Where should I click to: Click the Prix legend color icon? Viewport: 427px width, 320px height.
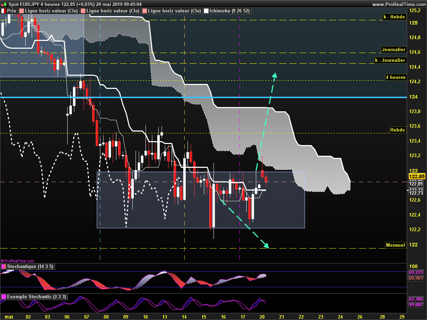tap(4, 11)
